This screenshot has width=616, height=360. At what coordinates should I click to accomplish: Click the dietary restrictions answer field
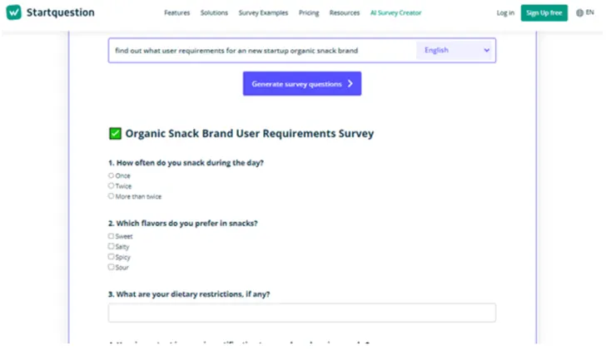coord(301,313)
